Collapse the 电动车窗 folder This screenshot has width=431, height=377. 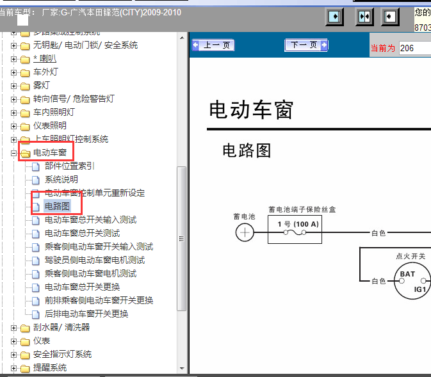point(13,154)
